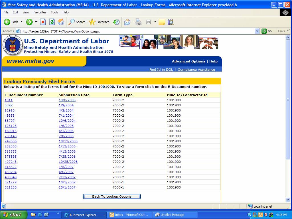292x219 pixels.
Task: Go to the Home page icon
Action: (x=61, y=22)
